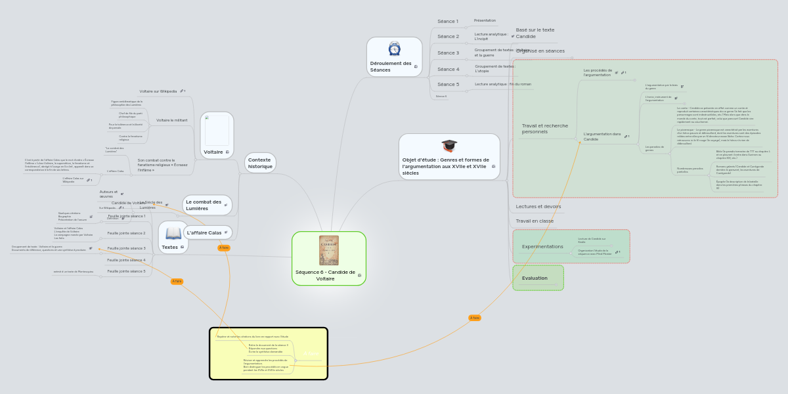Open the note icon beside Quelques citations Biographie
Screen dimensions: 788x394
coord(91,216)
